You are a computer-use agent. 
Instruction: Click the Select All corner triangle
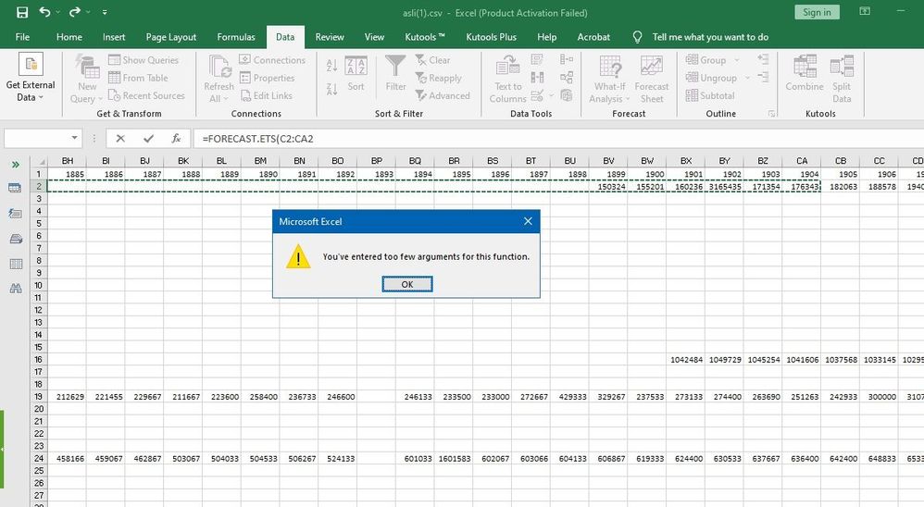[42, 161]
